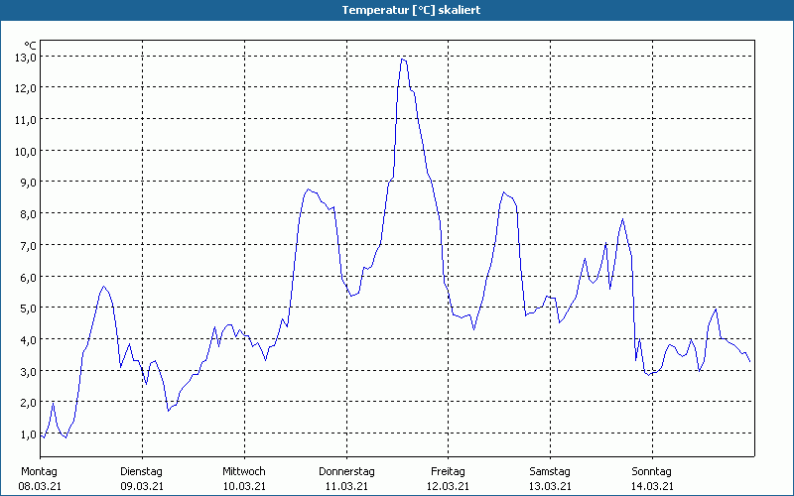Select the 6,0 y-axis label
794x496 pixels.
coord(28,278)
